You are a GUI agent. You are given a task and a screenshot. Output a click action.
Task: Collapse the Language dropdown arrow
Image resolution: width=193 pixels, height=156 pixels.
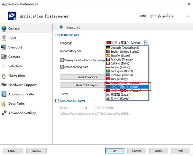tap(146, 43)
